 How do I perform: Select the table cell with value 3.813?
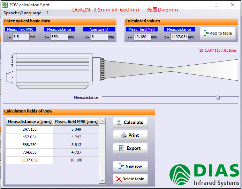point(76,145)
